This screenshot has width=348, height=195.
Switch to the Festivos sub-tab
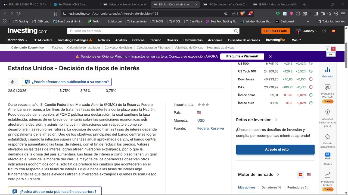pyautogui.click(x=57, y=47)
